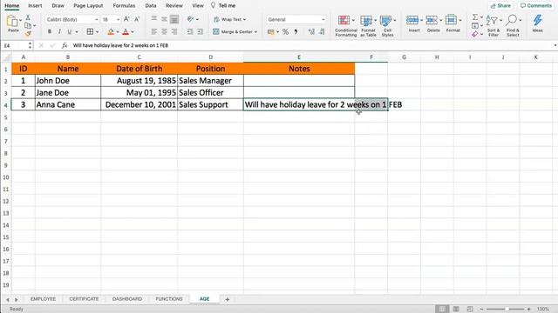Click the text orientation icon
Image resolution: width=558 pixels, height=313 pixels.
point(191,19)
